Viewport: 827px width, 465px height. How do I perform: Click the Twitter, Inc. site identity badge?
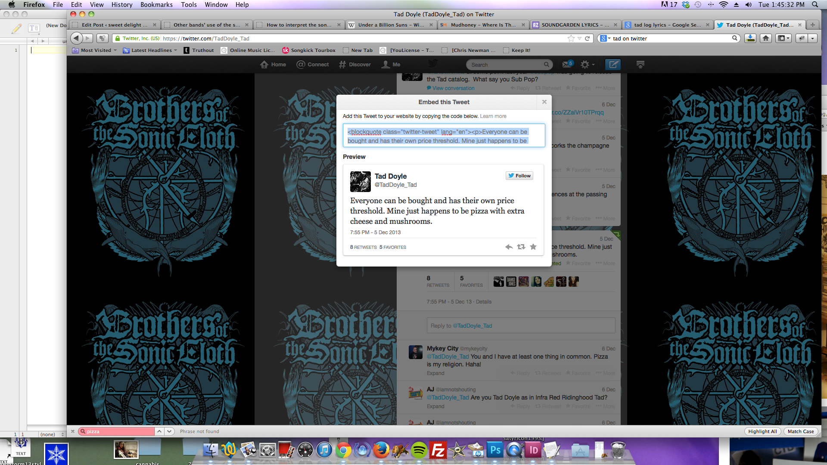pyautogui.click(x=137, y=38)
